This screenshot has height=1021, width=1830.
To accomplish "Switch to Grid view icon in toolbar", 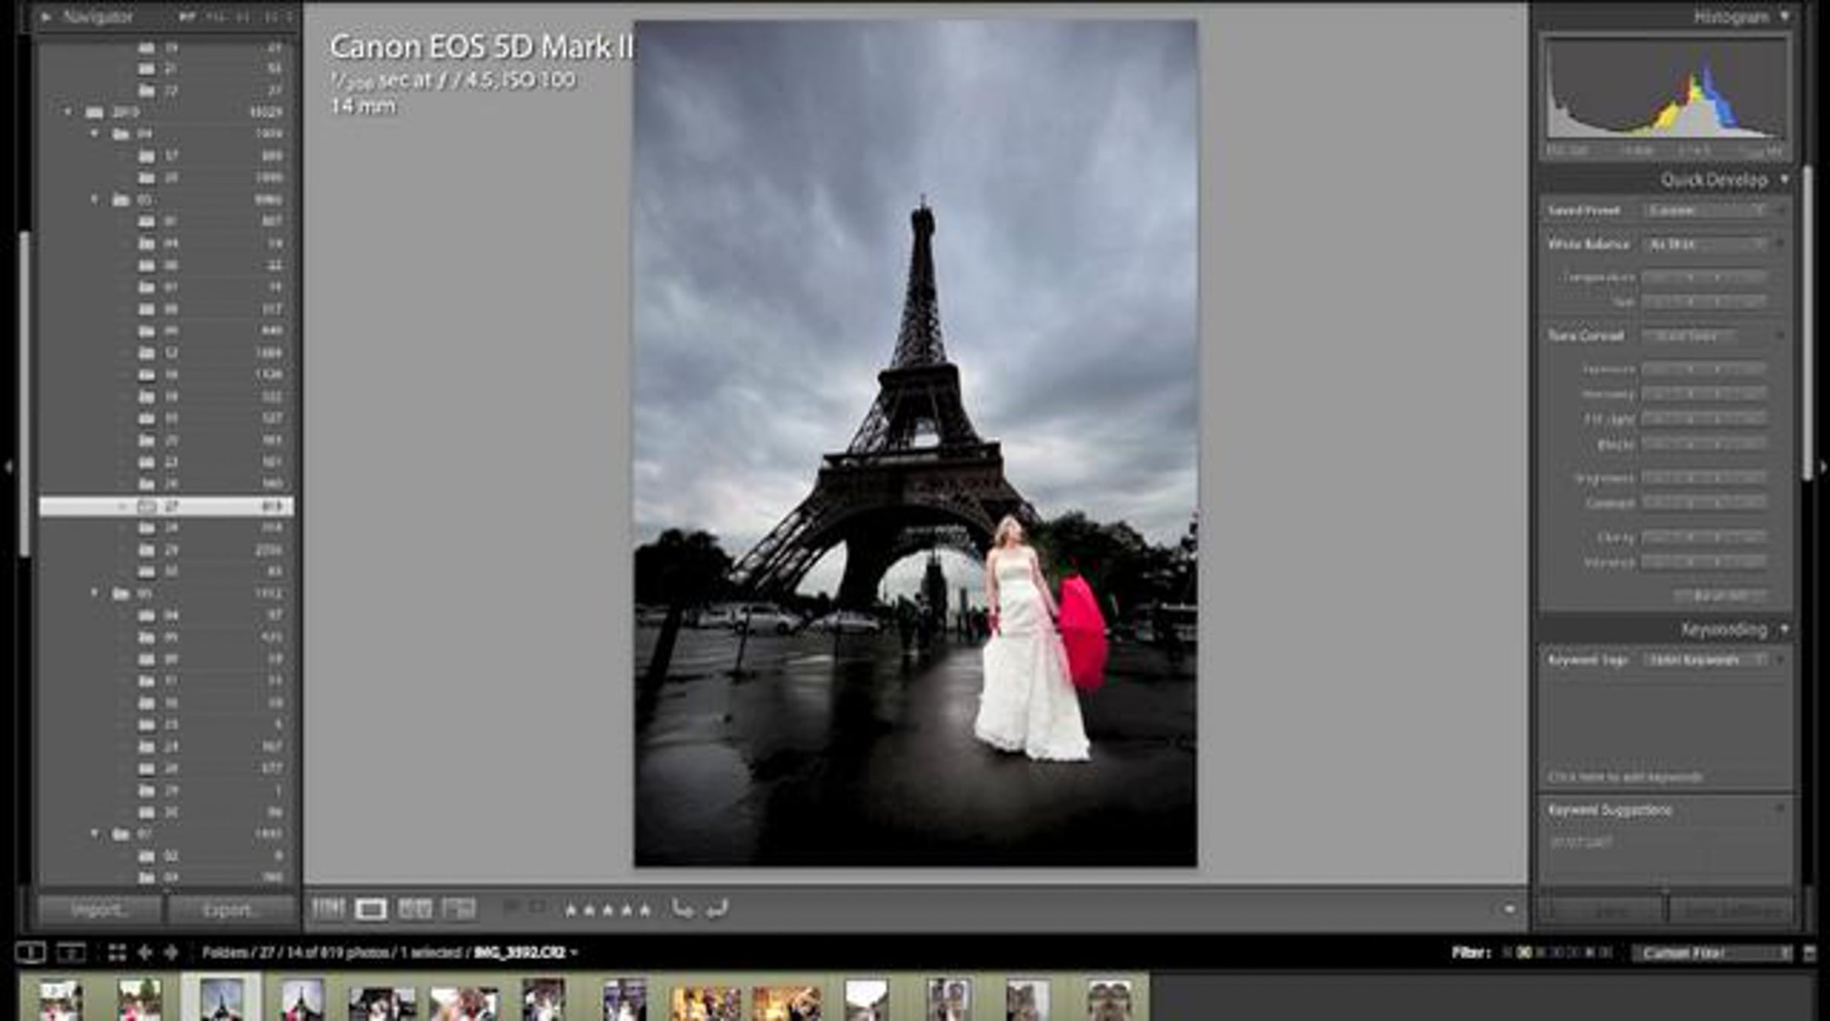I will 328,908.
